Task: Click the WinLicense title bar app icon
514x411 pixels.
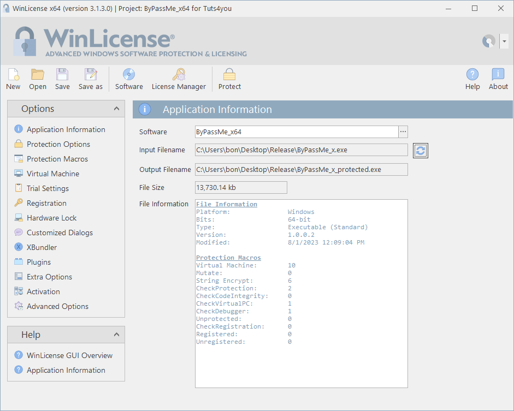Action: click(6, 9)
